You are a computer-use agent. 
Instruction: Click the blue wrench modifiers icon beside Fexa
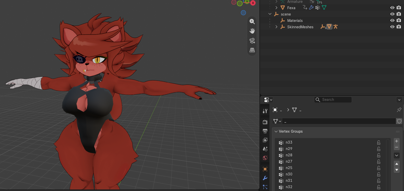[x=311, y=7]
